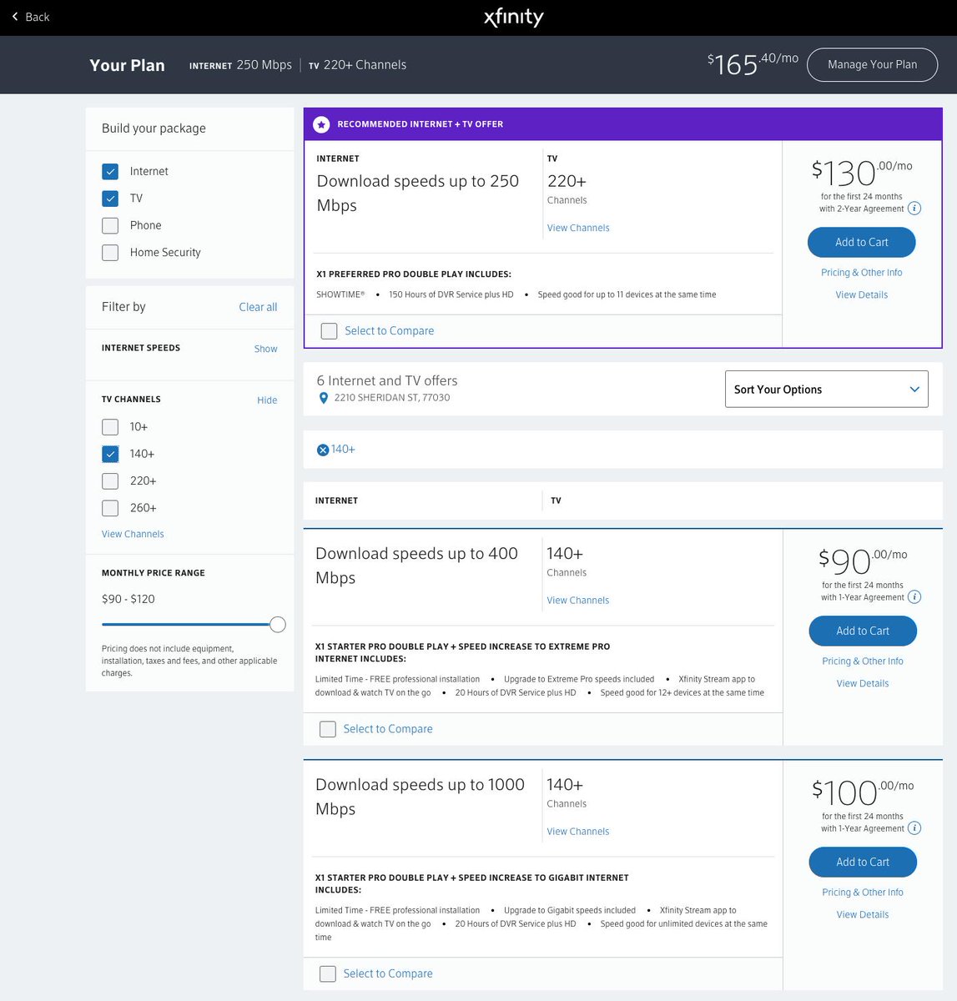This screenshot has height=1001, width=957.
Task: Open info icon beside 2-Year Agreement
Action: pyautogui.click(x=914, y=209)
